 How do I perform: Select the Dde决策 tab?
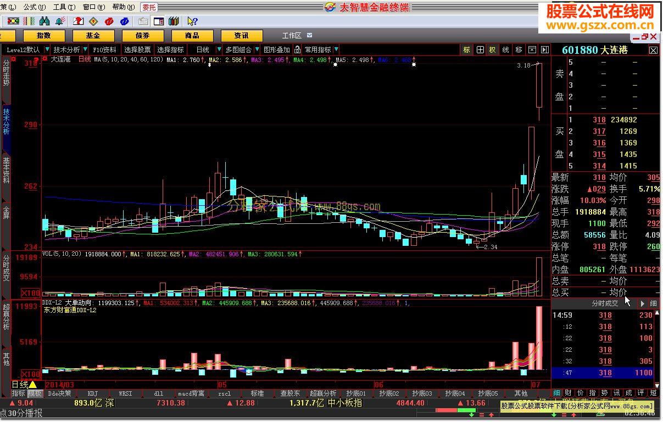59,393
